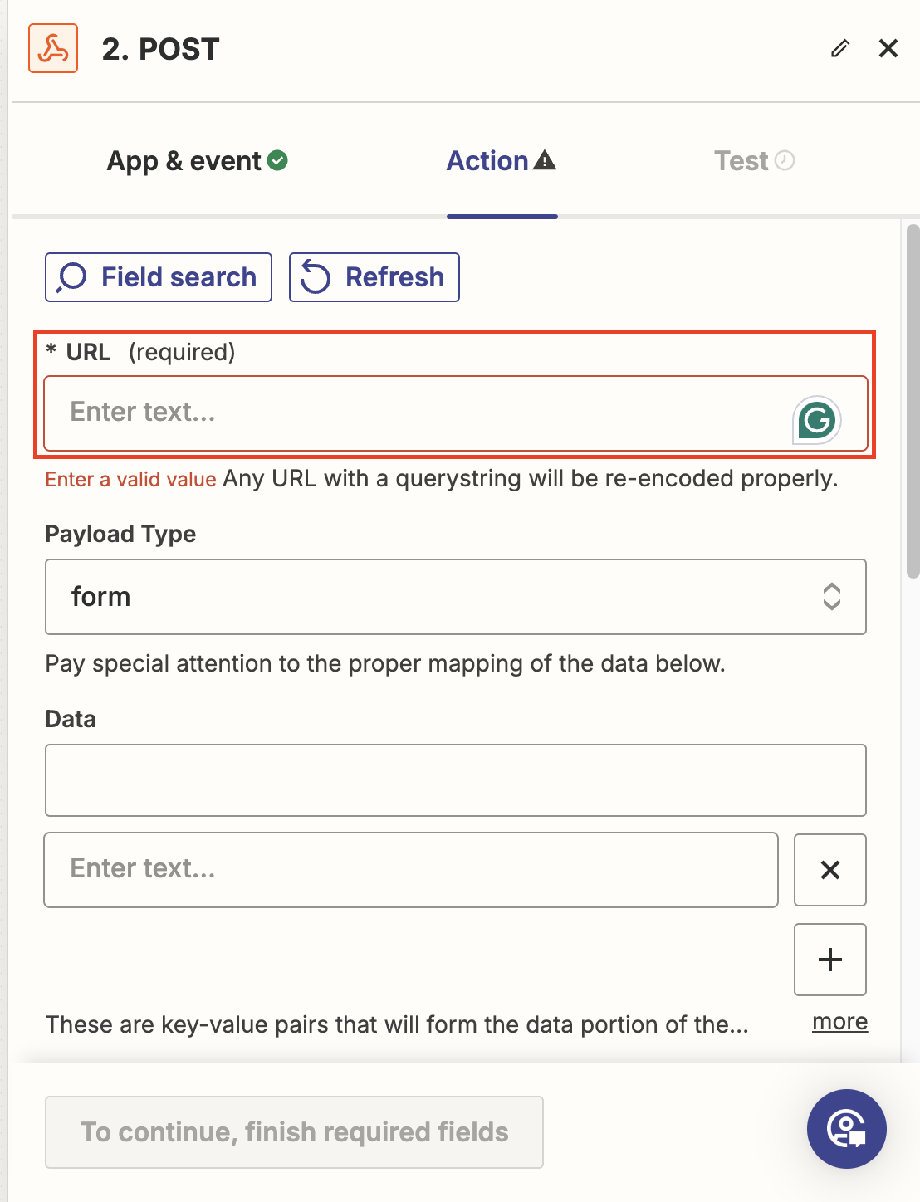This screenshot has height=1202, width=920.
Task: Click the Test clock status icon
Action: [x=785, y=160]
